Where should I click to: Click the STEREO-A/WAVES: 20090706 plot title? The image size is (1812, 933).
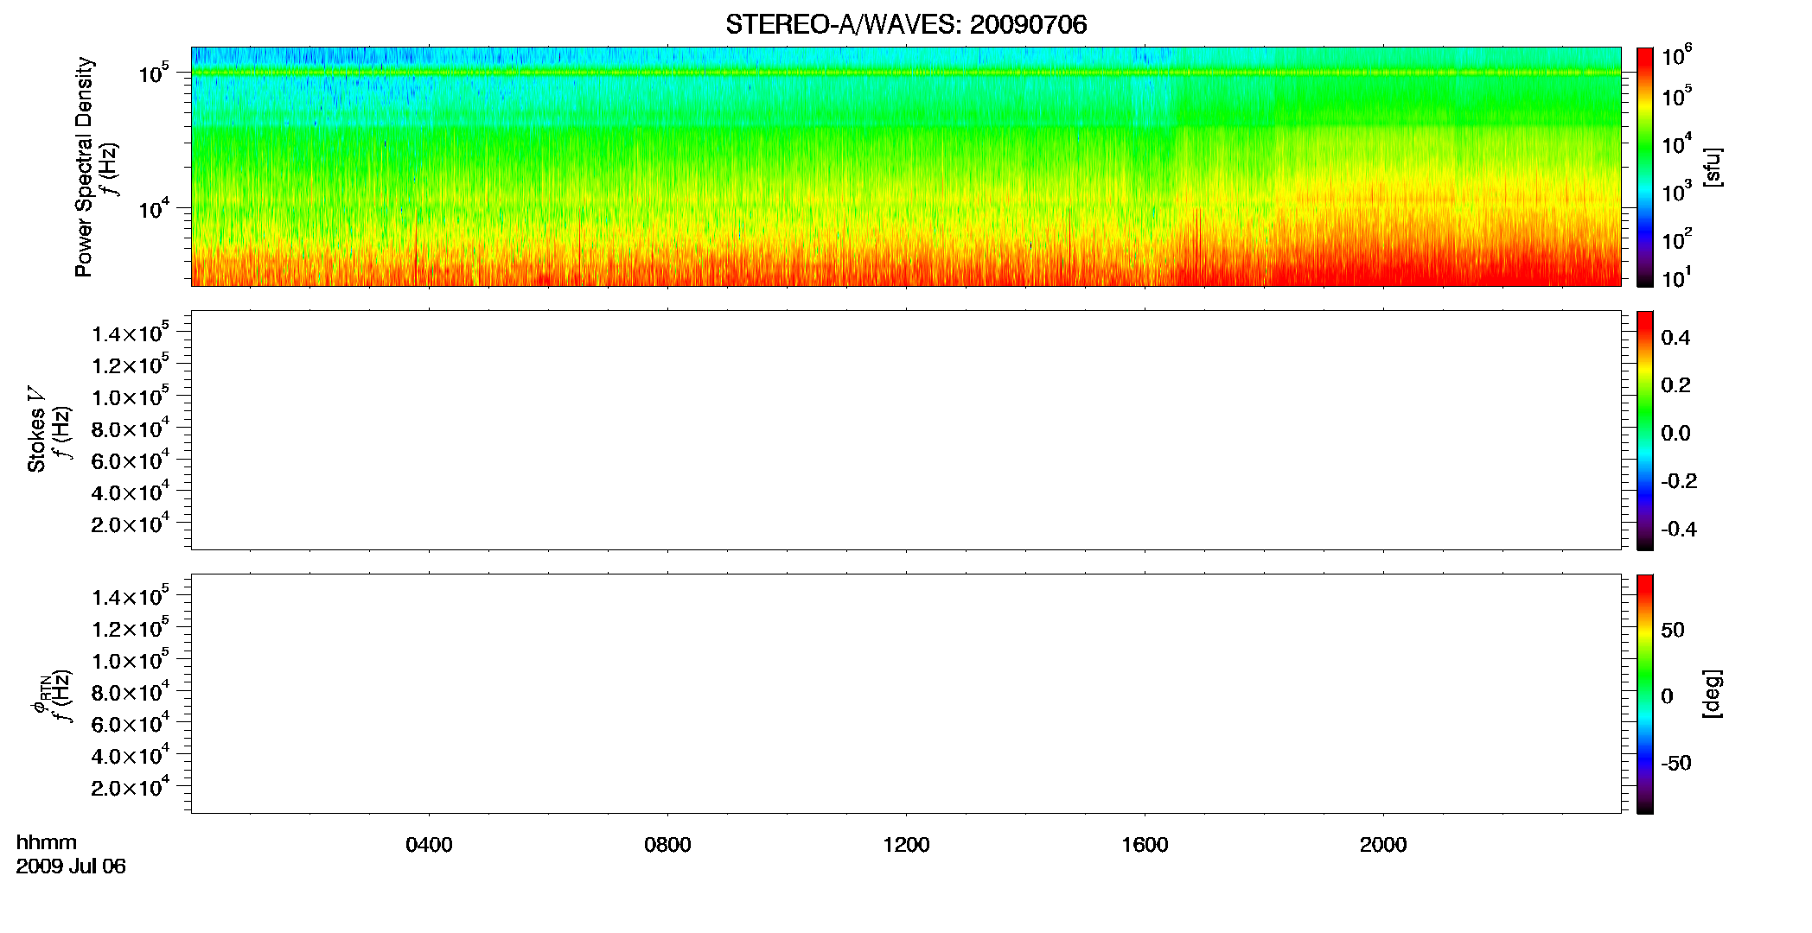(906, 24)
